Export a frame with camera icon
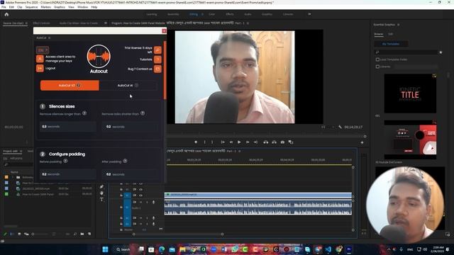 pos(282,142)
